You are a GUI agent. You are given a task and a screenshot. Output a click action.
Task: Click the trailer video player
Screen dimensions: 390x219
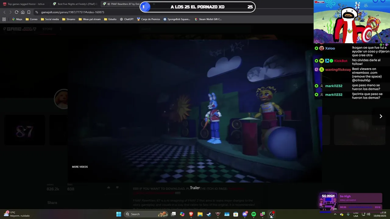195,111
